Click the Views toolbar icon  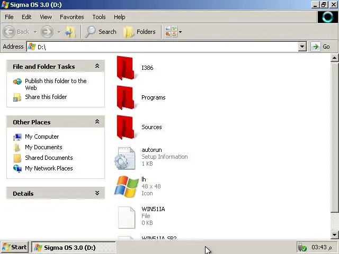[x=171, y=32]
